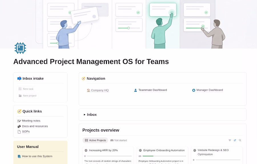
Task: Open the Increasing ARR by 20% card title
Action: coord(103,150)
